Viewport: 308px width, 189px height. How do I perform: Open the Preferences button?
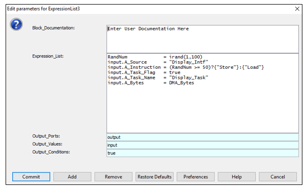195,177
